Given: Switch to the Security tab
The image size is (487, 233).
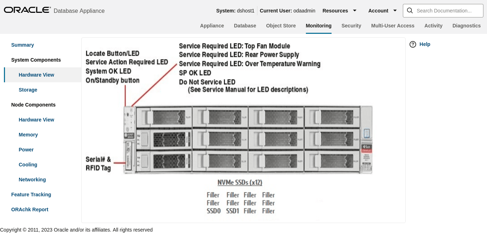Looking at the screenshot, I should point(351,26).
